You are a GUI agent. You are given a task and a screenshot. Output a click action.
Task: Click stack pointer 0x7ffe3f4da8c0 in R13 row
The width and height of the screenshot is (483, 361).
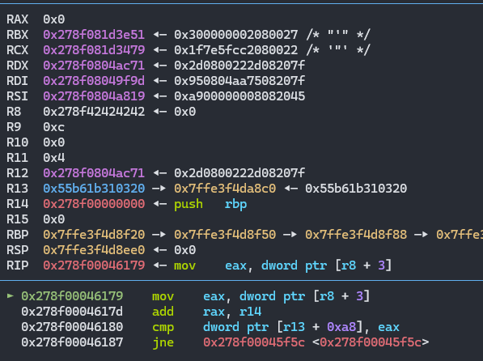225,189
